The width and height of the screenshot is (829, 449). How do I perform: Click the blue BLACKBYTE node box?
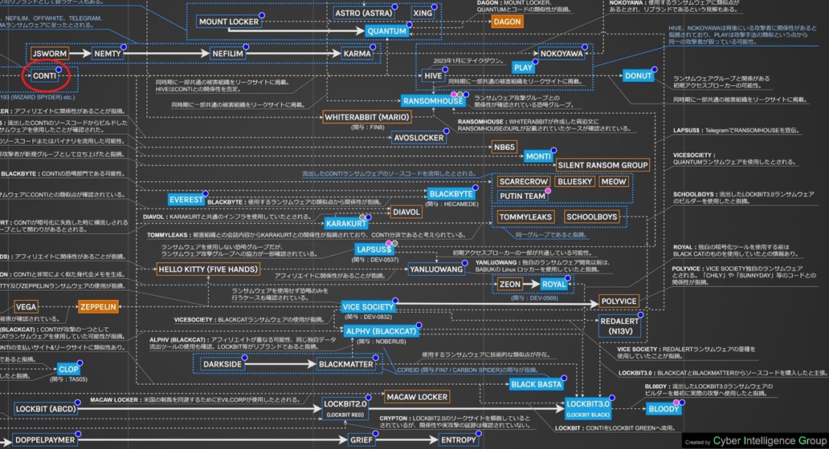coord(451,194)
